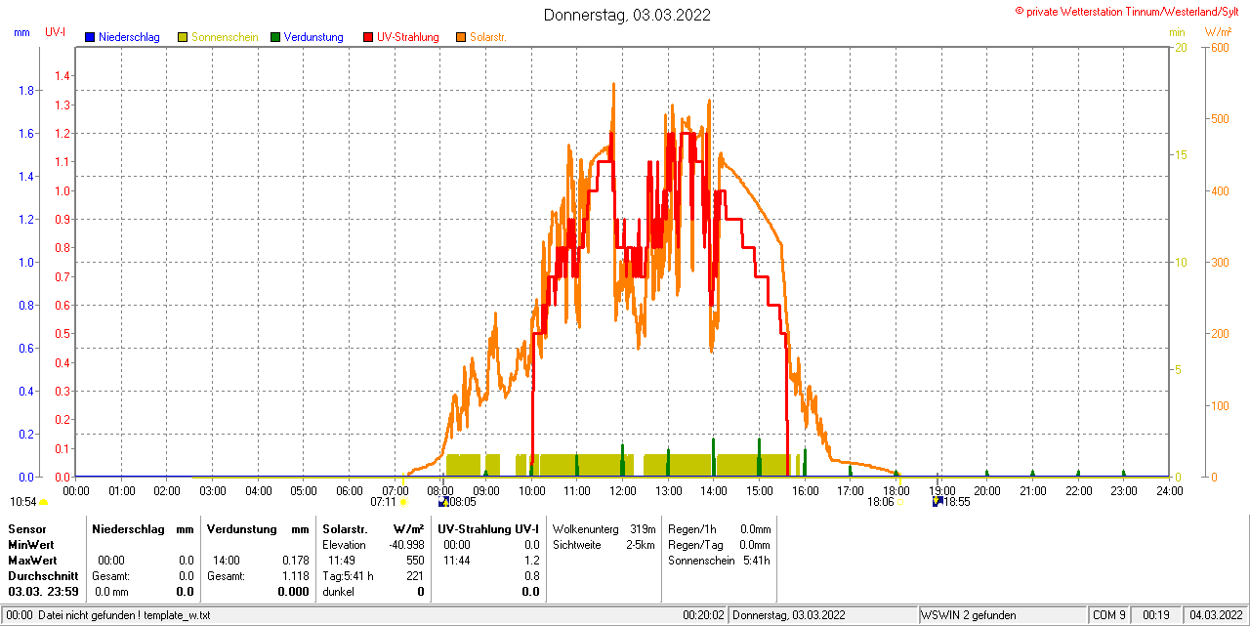Image resolution: width=1250 pixels, height=626 pixels.
Task: Click the moon icon beside 08:05
Action: pos(443,502)
